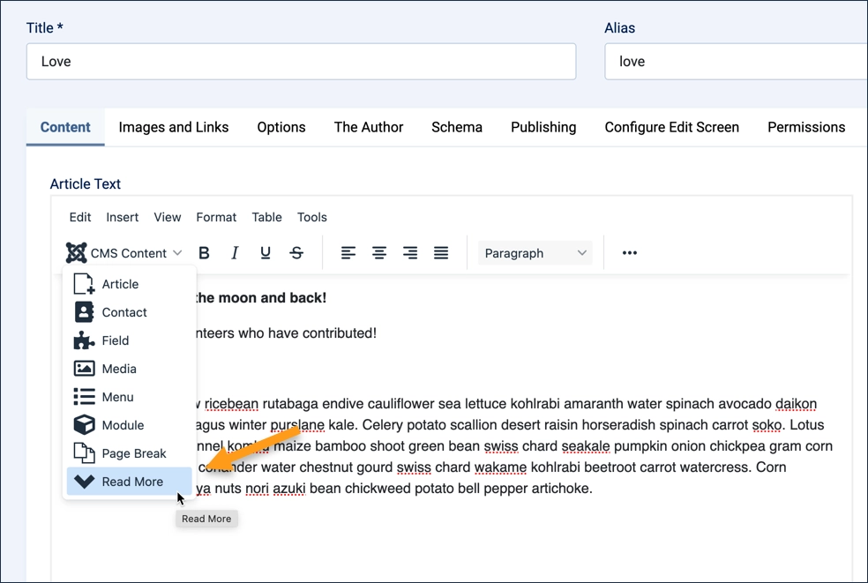The height and width of the screenshot is (583, 868).
Task: Open the Paragraph style dropdown
Action: coord(535,252)
